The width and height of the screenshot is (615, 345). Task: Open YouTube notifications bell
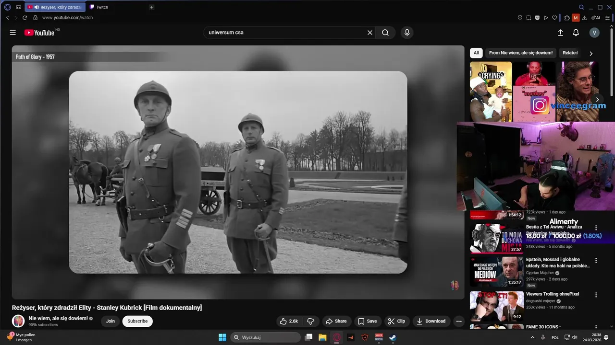[576, 33]
